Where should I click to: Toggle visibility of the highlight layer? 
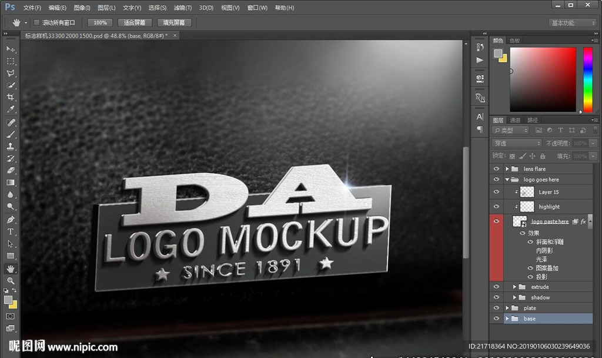pyautogui.click(x=496, y=207)
